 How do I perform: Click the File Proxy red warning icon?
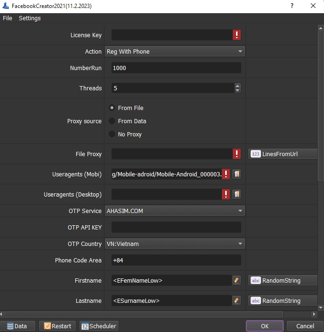237,154
